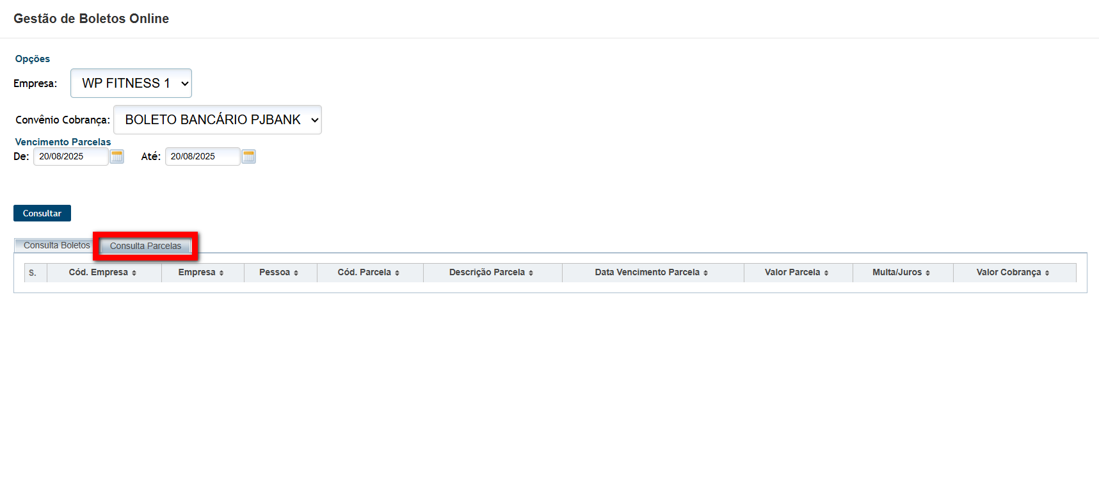Open calendar picker for the Até date

point(248,156)
